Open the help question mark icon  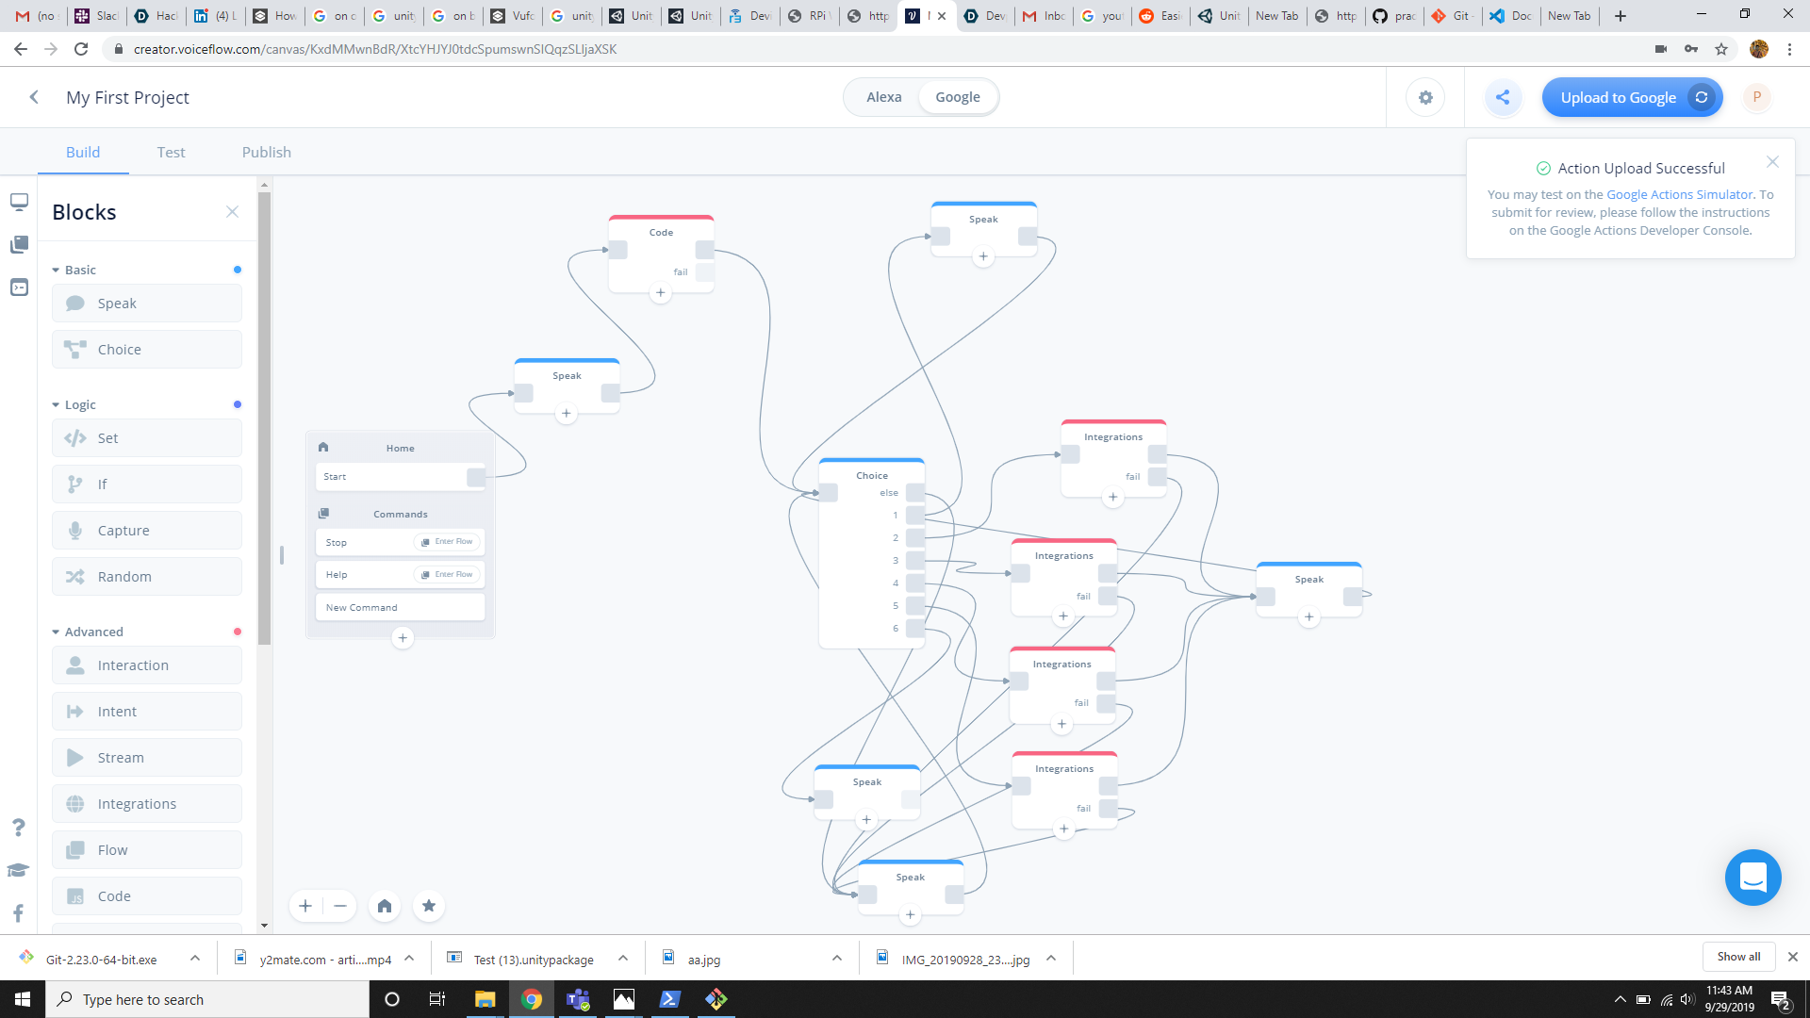(18, 828)
